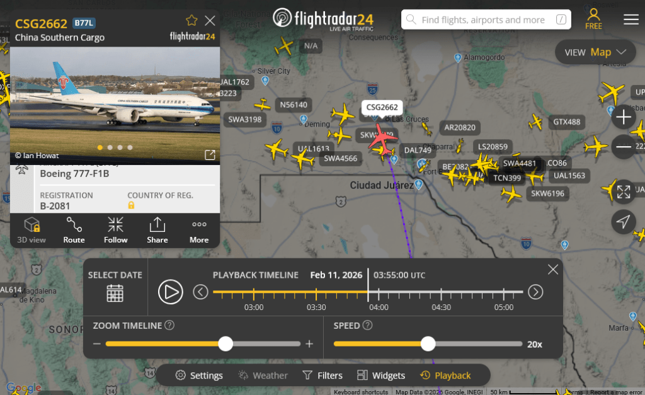The image size is (645, 395).
Task: Open map Settings
Action: pyautogui.click(x=199, y=375)
